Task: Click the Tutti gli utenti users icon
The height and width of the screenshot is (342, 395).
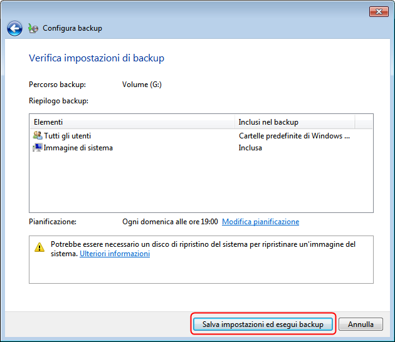Action: 37,135
